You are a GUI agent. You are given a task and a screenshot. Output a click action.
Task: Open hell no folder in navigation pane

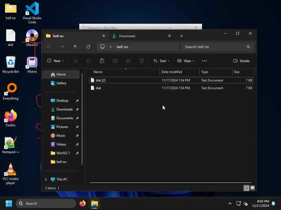coord(61,162)
